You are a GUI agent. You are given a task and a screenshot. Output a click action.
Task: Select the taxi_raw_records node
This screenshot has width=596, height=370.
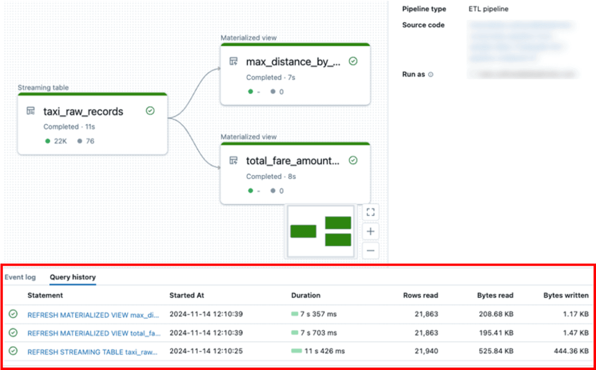(92, 124)
